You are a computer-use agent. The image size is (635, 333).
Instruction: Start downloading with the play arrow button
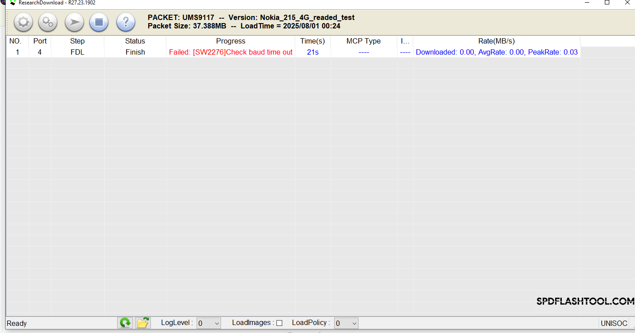[x=74, y=22]
